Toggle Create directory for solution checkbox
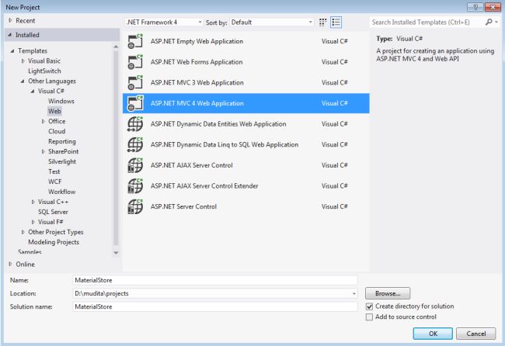Image resolution: width=505 pixels, height=346 pixels. tap(369, 306)
